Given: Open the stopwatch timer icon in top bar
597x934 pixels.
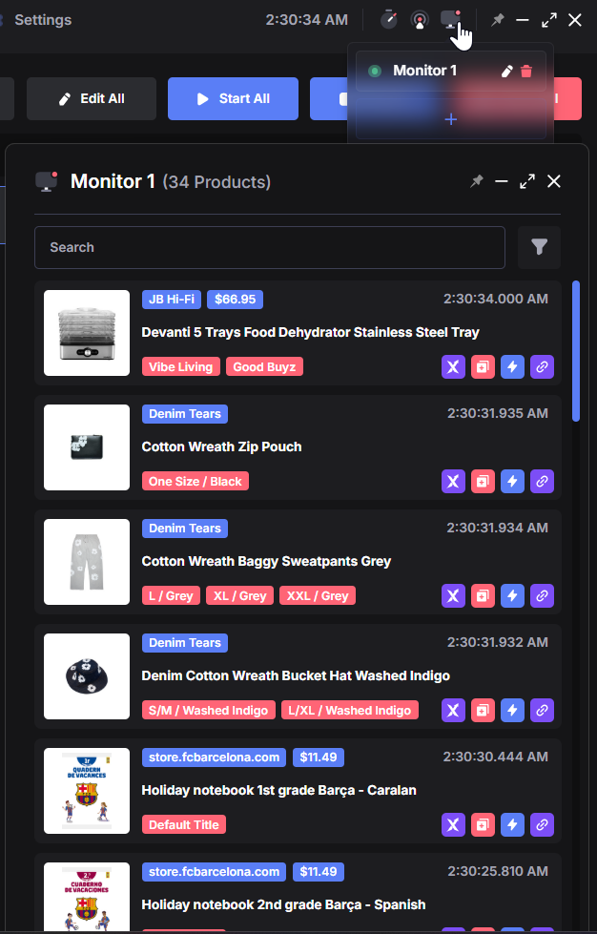Looking at the screenshot, I should 389,20.
